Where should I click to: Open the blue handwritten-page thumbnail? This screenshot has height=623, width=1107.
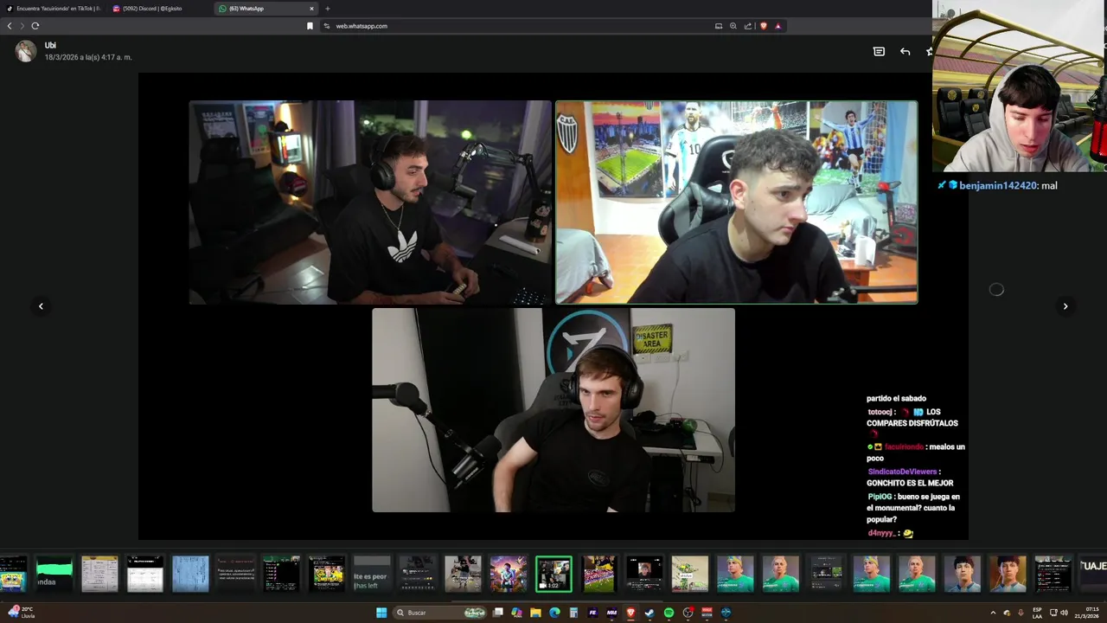[190, 575]
